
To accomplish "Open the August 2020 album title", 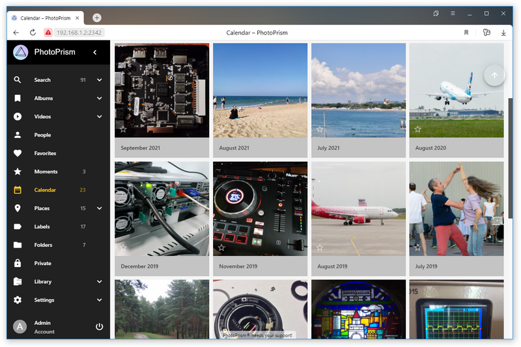I will click(x=430, y=148).
